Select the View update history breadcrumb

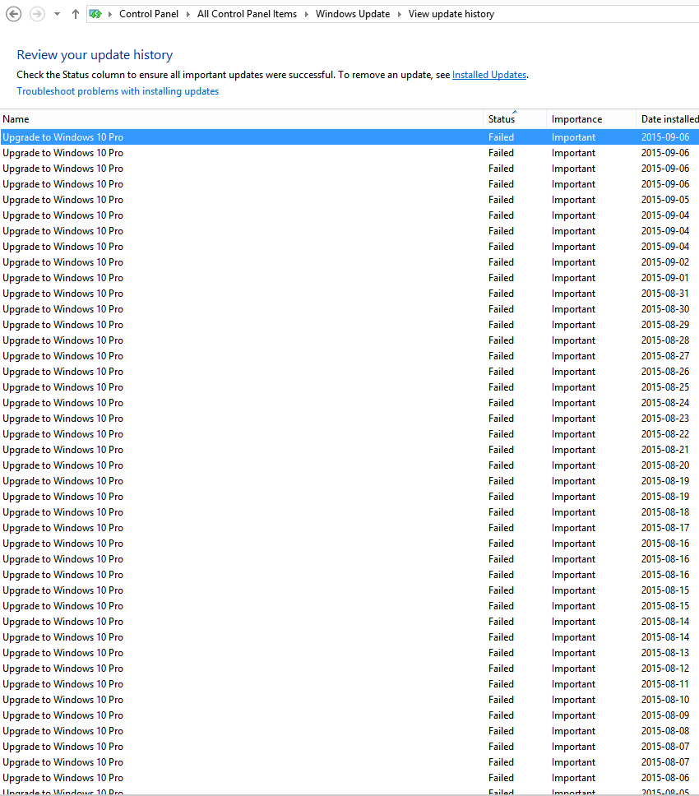451,14
